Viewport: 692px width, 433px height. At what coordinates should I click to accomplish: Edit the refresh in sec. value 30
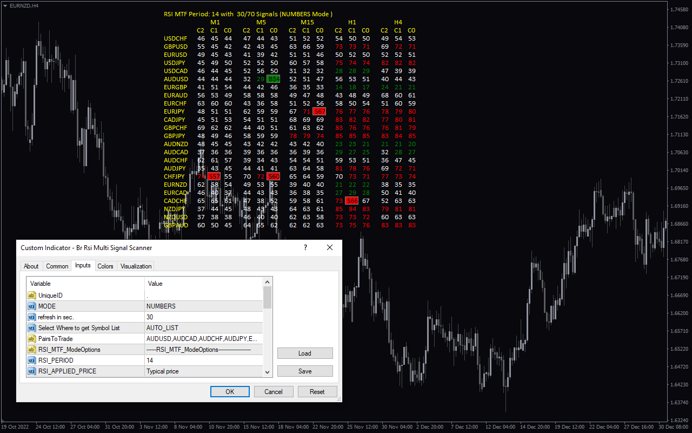pos(204,317)
